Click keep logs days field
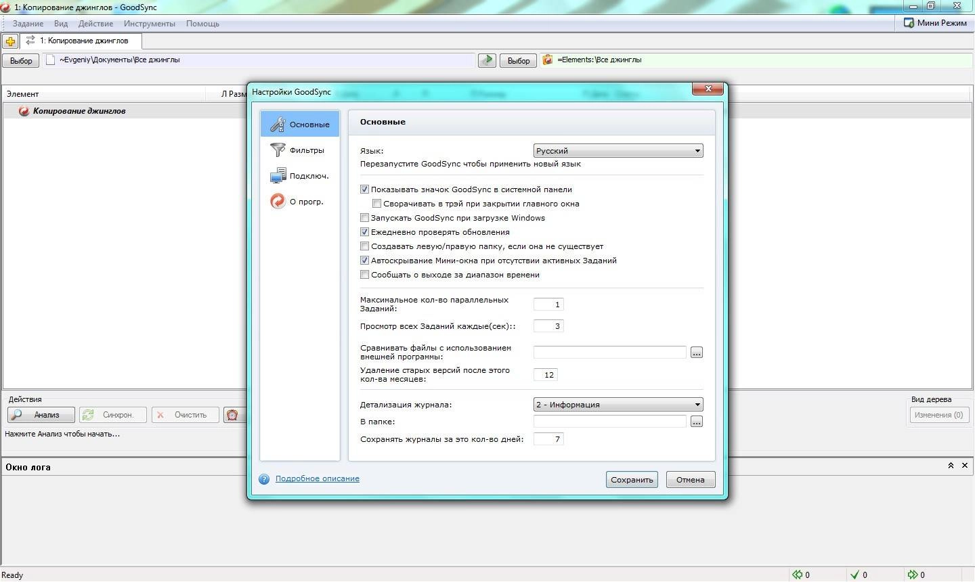The image size is (975, 582). [548, 439]
